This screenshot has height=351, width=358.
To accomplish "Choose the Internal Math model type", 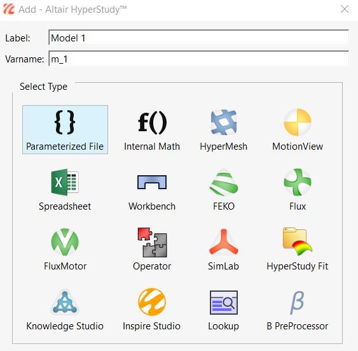I will [x=152, y=129].
